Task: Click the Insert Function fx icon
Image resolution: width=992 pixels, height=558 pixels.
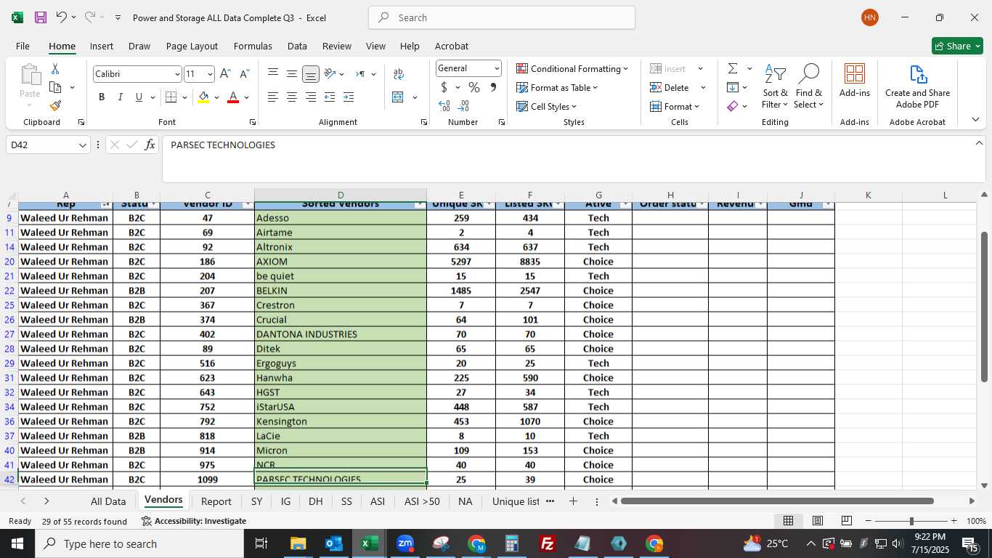Action: tap(150, 145)
